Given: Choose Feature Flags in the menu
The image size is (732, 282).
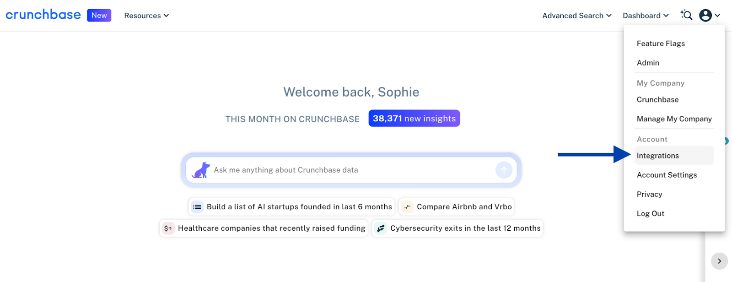Looking at the screenshot, I should click(x=661, y=43).
